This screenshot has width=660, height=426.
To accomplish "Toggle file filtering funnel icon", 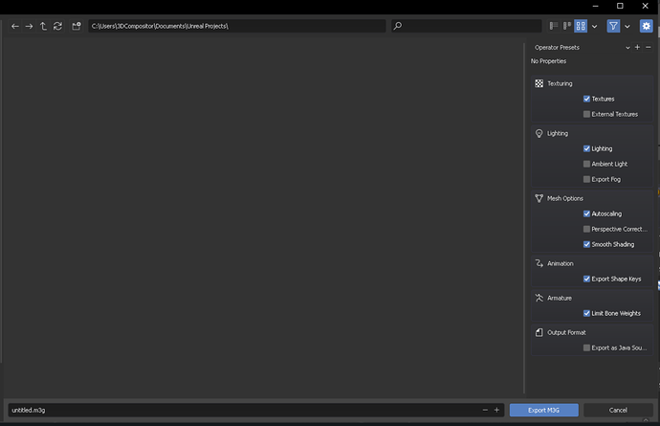I will tap(613, 26).
